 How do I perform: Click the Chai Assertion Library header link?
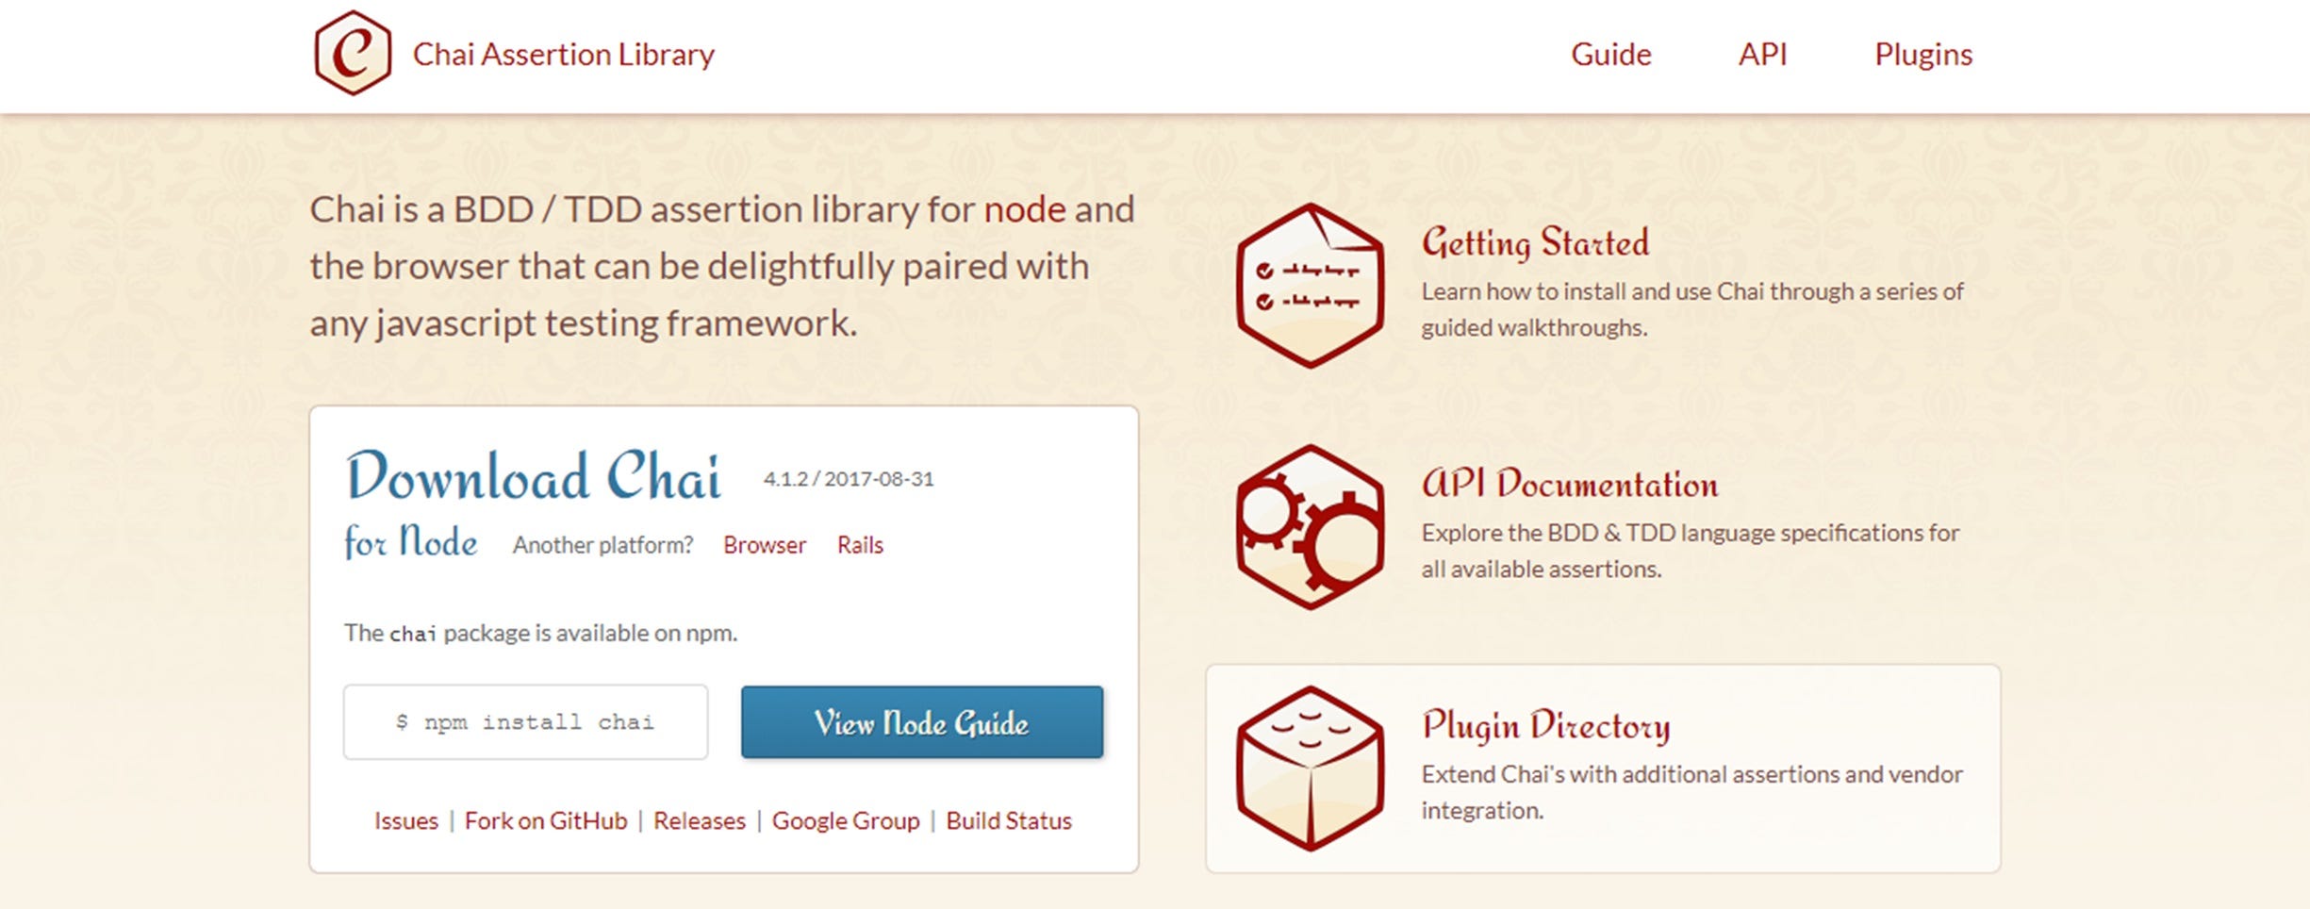click(x=564, y=54)
